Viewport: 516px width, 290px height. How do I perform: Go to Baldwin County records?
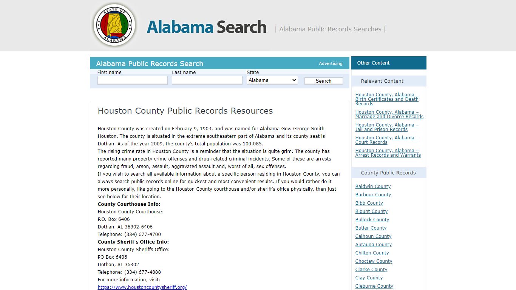pos(373,187)
